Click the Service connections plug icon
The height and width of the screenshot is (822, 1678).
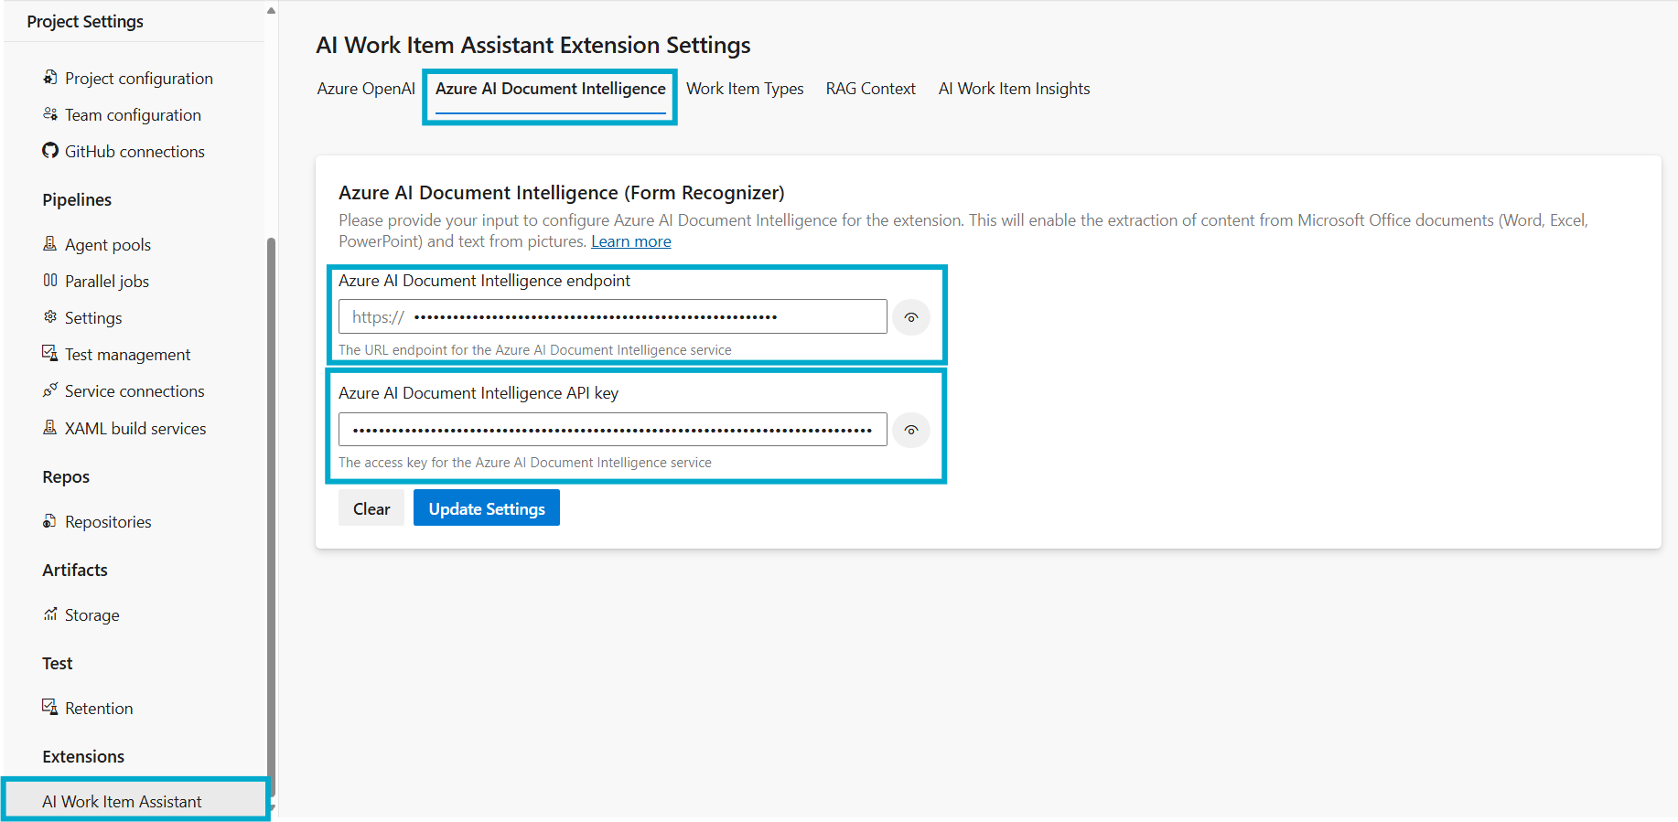50,390
